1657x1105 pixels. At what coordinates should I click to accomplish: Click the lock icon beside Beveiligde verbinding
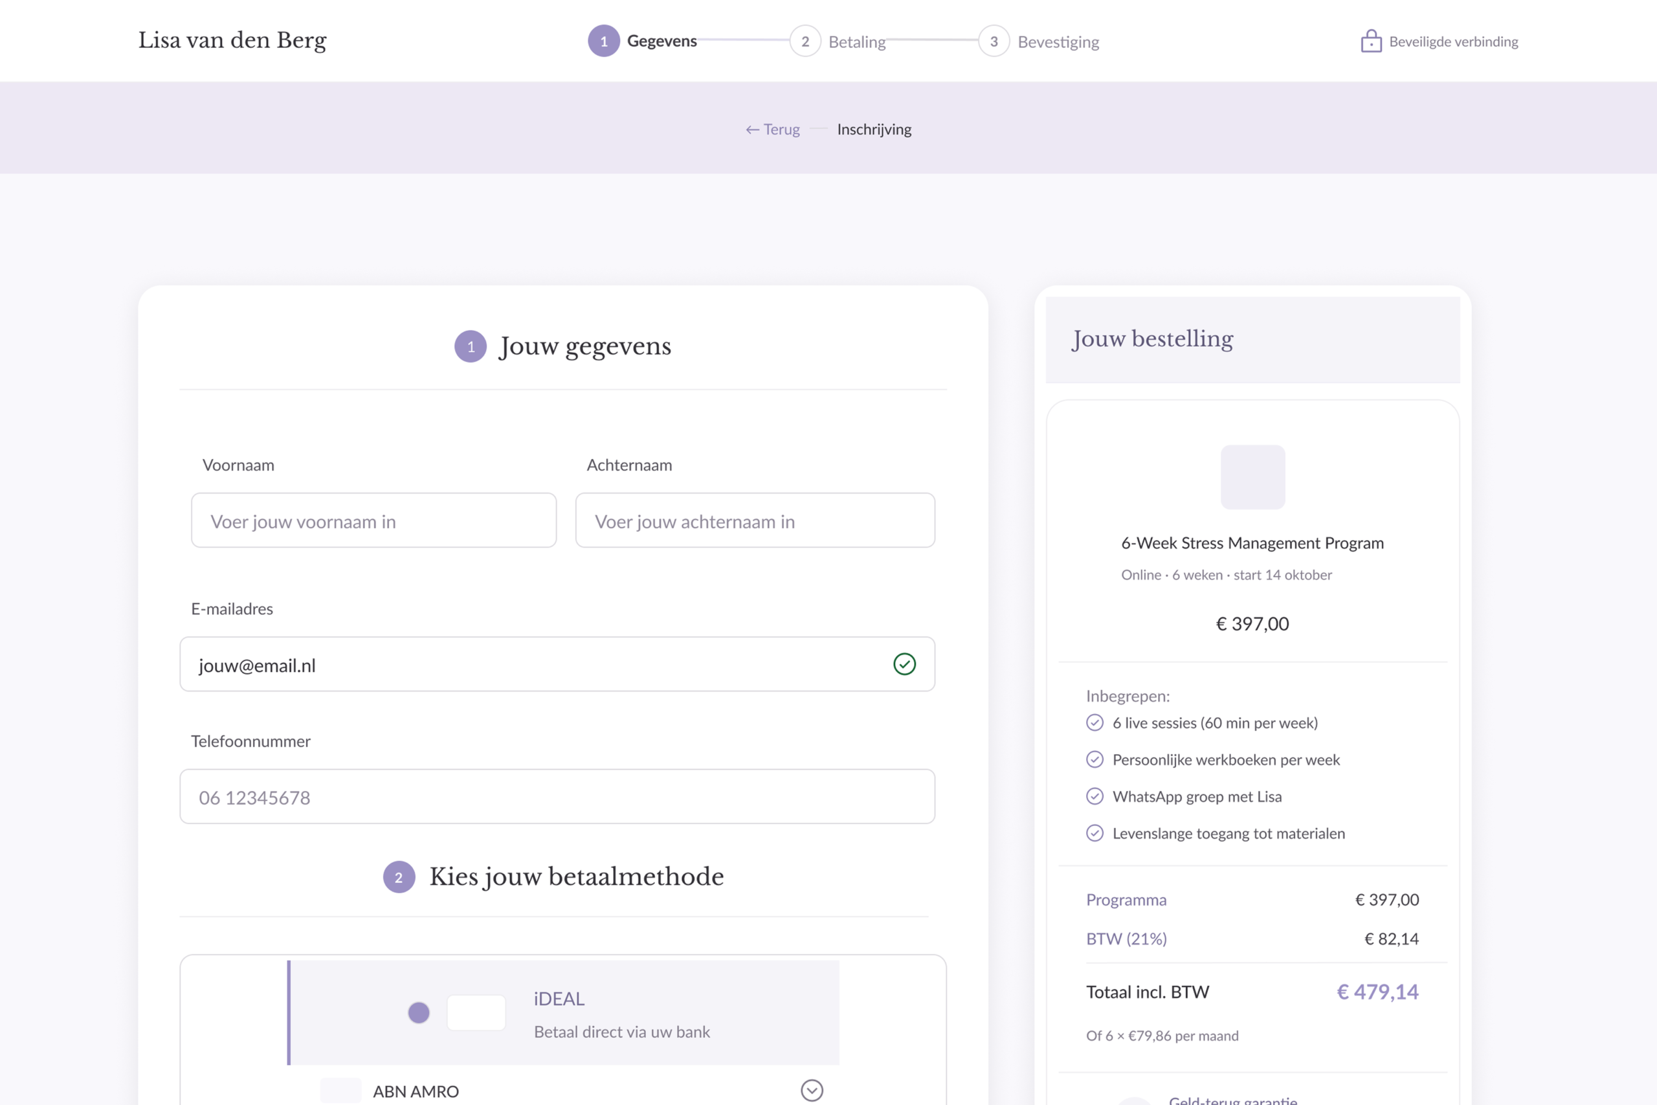coord(1370,41)
